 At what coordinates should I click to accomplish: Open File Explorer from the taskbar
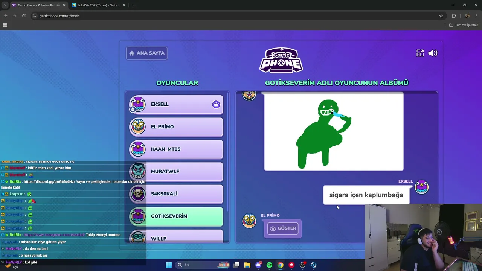tap(247, 265)
